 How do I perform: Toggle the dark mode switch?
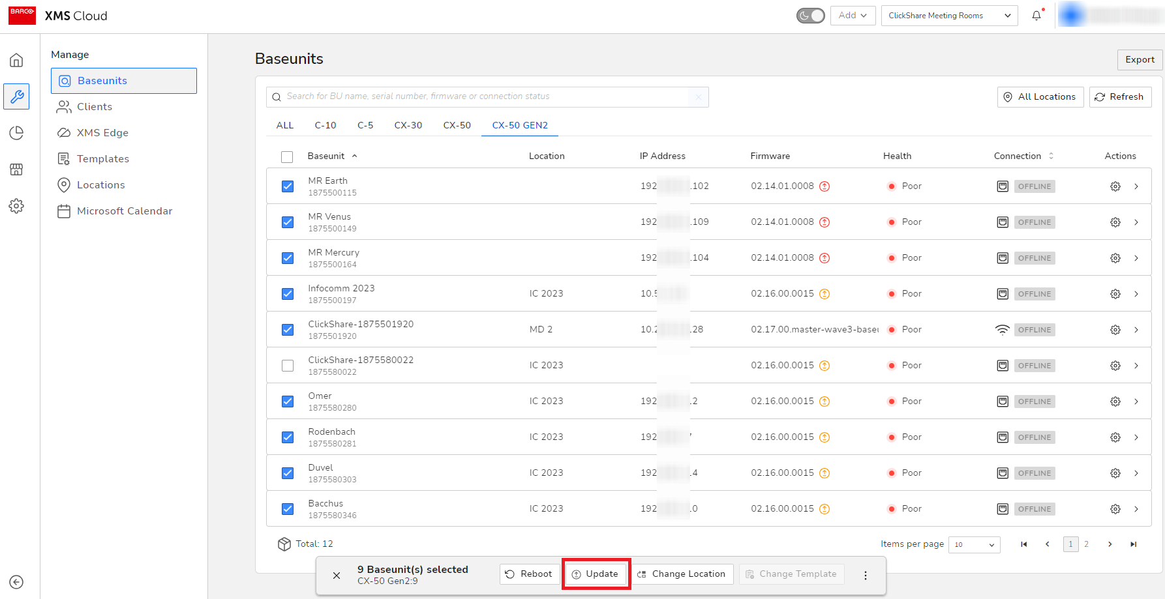810,16
